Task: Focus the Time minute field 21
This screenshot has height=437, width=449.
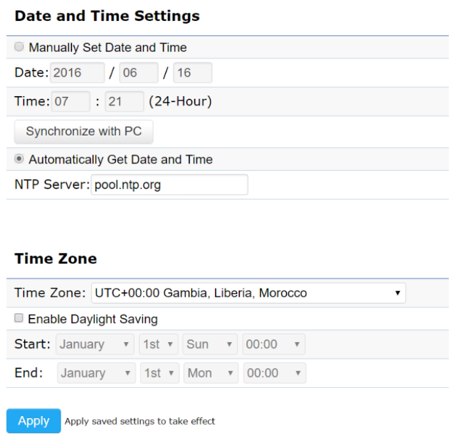Action: pos(124,101)
